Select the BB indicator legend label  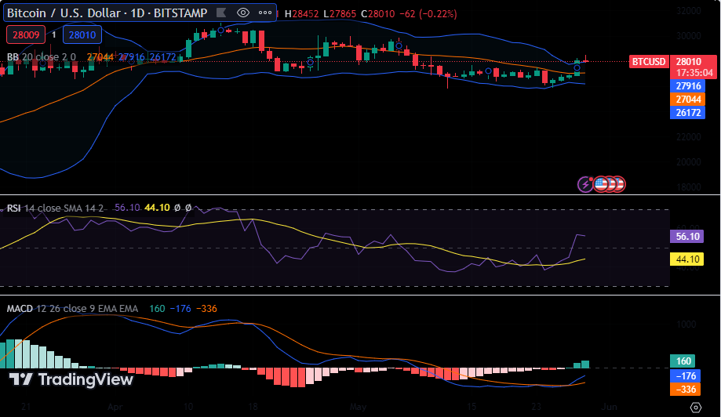[13, 56]
